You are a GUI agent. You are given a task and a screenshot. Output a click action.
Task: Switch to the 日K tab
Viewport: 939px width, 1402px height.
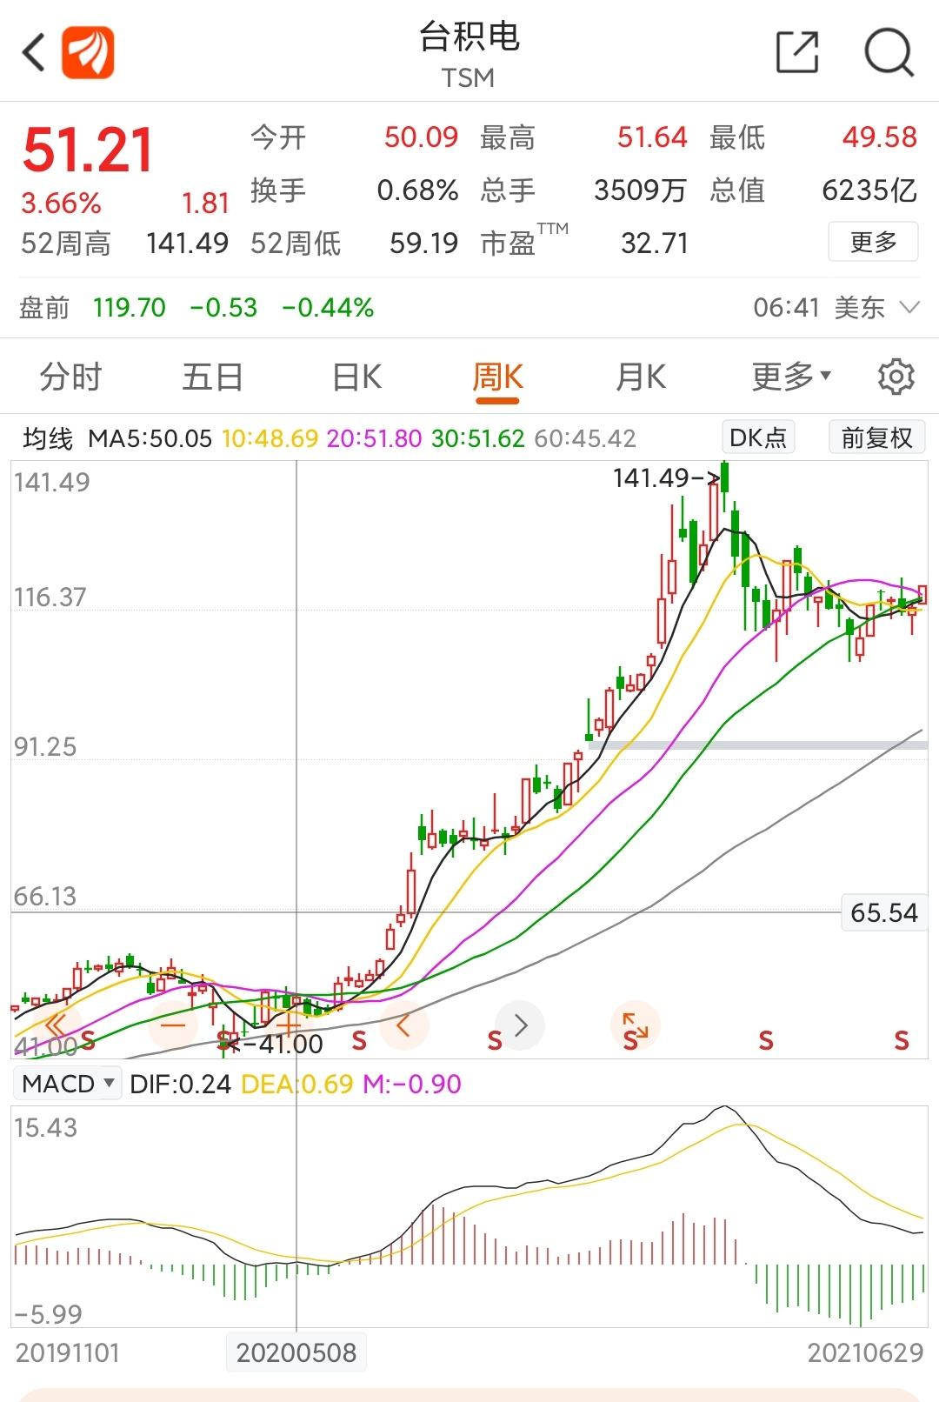click(x=356, y=377)
